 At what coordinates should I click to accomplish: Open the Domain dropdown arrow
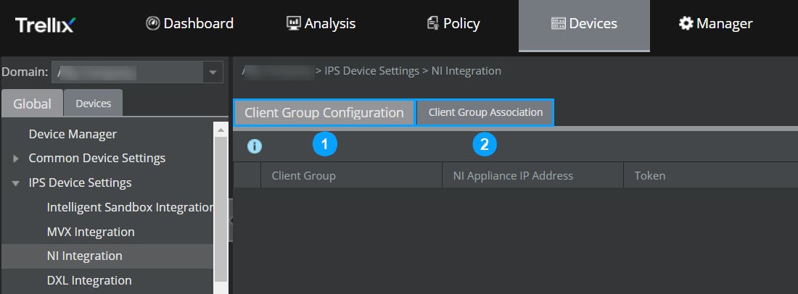[x=213, y=72]
